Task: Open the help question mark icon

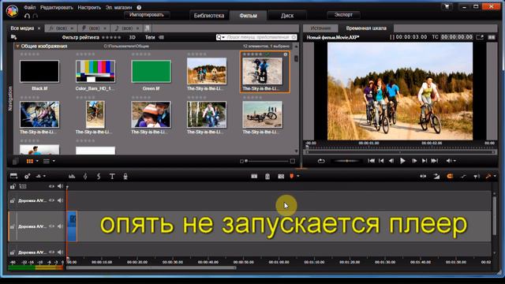Action: pyautogui.click(x=139, y=7)
